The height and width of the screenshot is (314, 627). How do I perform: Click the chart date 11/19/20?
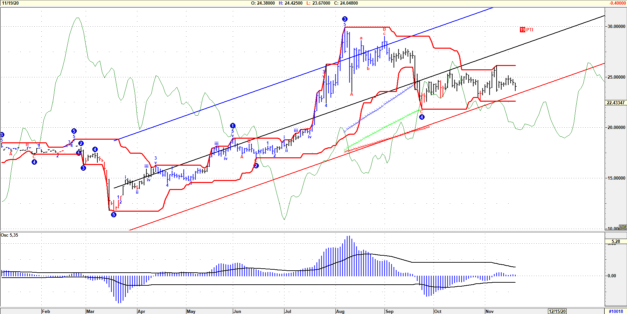10,3
